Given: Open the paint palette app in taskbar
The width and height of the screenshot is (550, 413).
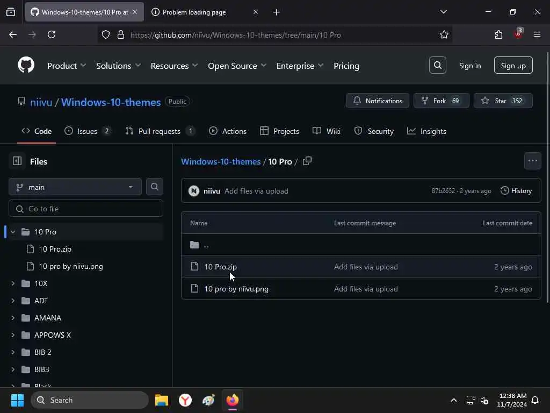Looking at the screenshot, I should 209,400.
